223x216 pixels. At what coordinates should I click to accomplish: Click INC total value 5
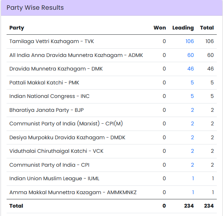click(x=212, y=96)
